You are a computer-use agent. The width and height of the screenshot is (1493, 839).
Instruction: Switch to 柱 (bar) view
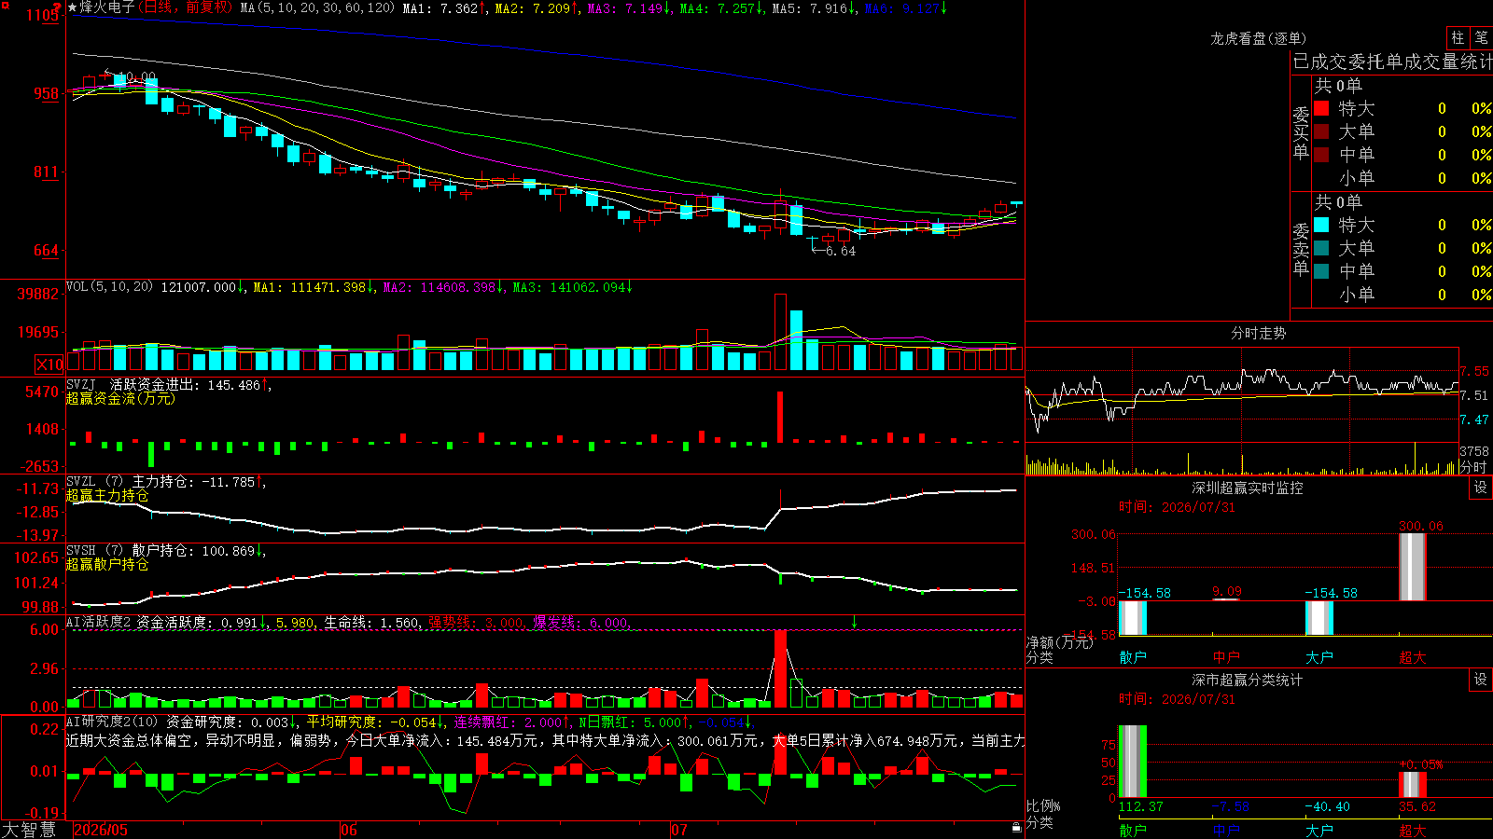(1458, 37)
